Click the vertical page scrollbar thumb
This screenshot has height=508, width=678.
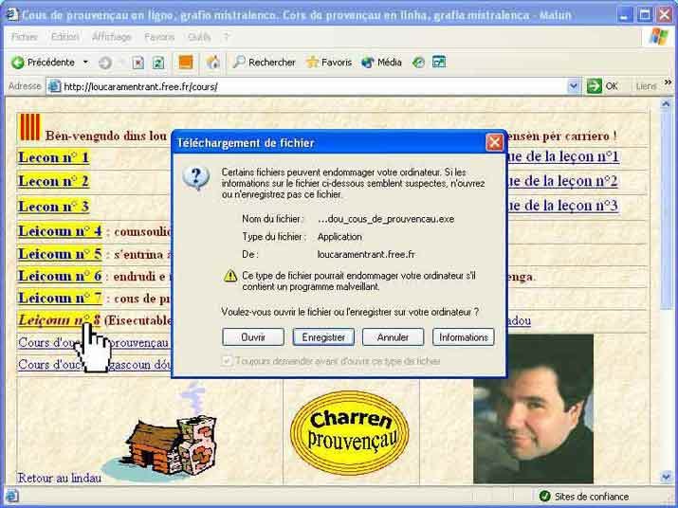click(x=666, y=210)
